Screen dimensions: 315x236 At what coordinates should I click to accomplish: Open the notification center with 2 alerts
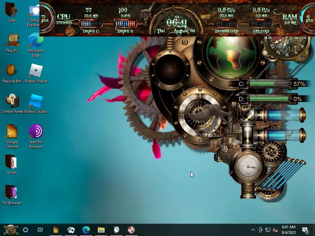tap(305, 230)
